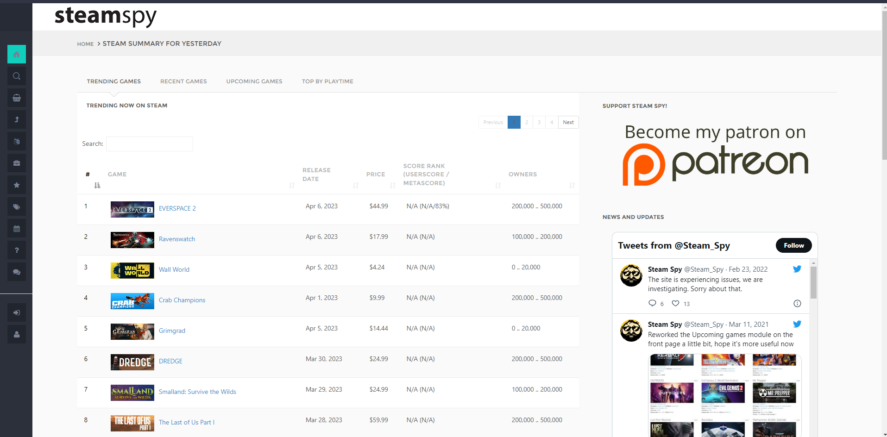Image resolution: width=887 pixels, height=437 pixels.
Task: Open the search magnifier icon in sidebar
Action: click(x=17, y=76)
